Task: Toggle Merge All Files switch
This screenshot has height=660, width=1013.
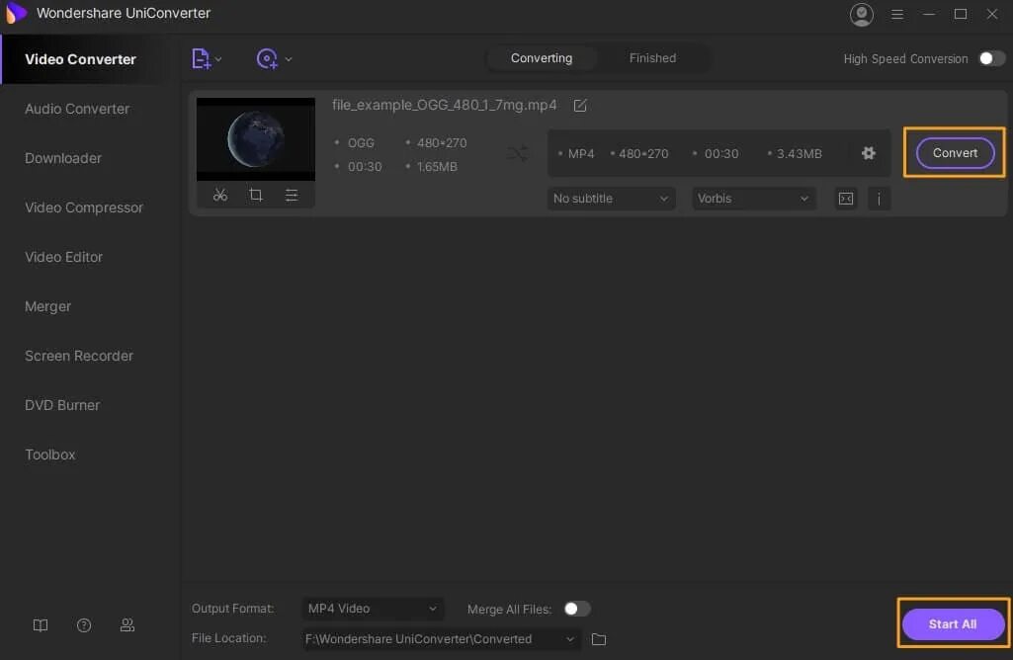Action: 576,609
